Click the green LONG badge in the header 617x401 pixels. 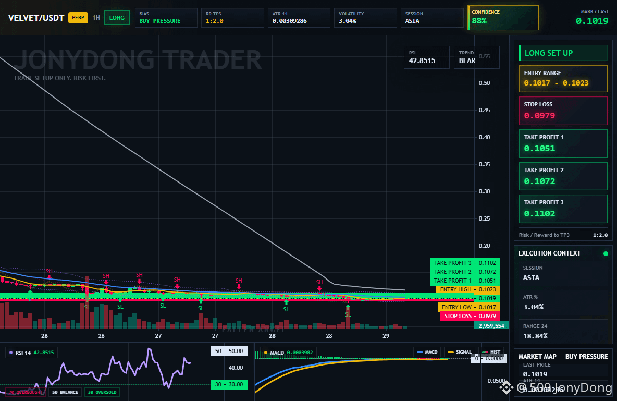tap(117, 18)
